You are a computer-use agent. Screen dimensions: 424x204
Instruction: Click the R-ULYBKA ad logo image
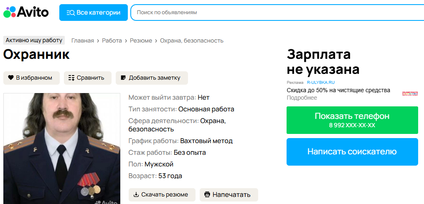point(409,94)
